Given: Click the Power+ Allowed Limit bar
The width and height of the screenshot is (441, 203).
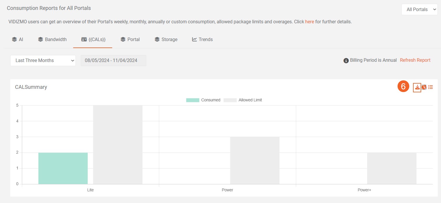Looking at the screenshot, I should 391,168.
